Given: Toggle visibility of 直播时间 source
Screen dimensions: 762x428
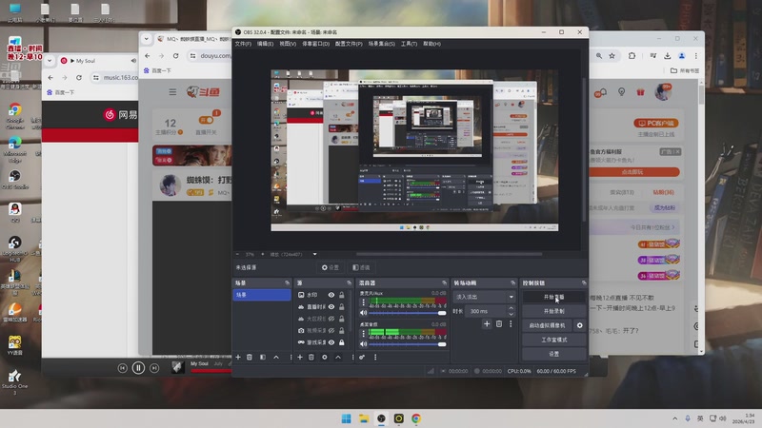Looking at the screenshot, I should click(x=331, y=306).
